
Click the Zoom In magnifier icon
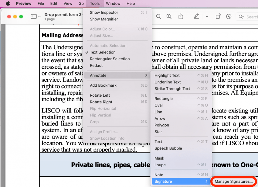(x=169, y=17)
